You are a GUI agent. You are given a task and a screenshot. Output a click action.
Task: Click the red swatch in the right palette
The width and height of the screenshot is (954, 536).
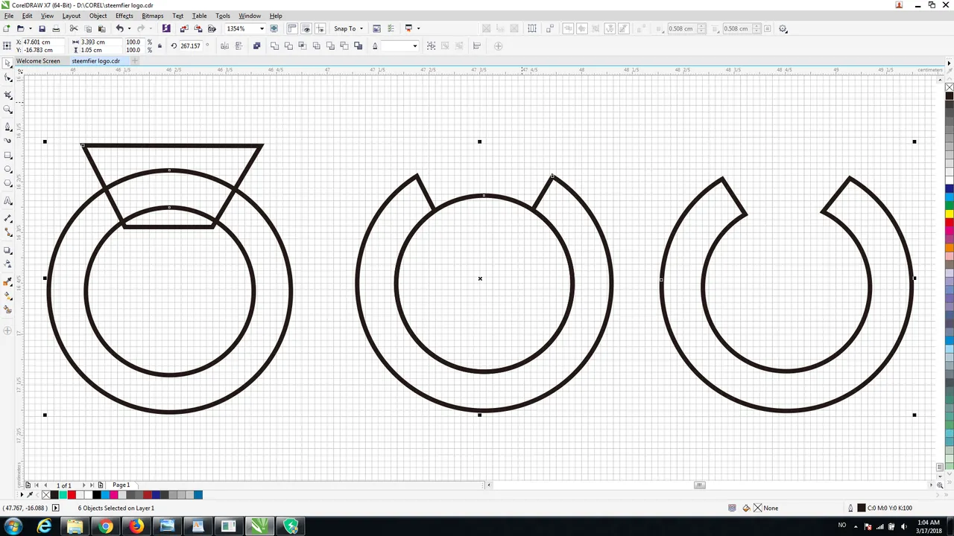(950, 222)
